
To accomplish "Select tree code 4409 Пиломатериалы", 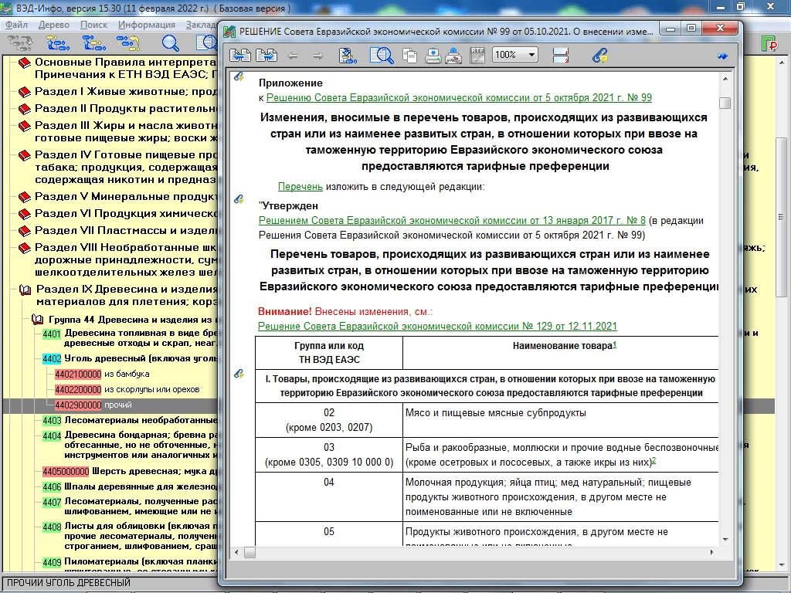I will [52, 562].
